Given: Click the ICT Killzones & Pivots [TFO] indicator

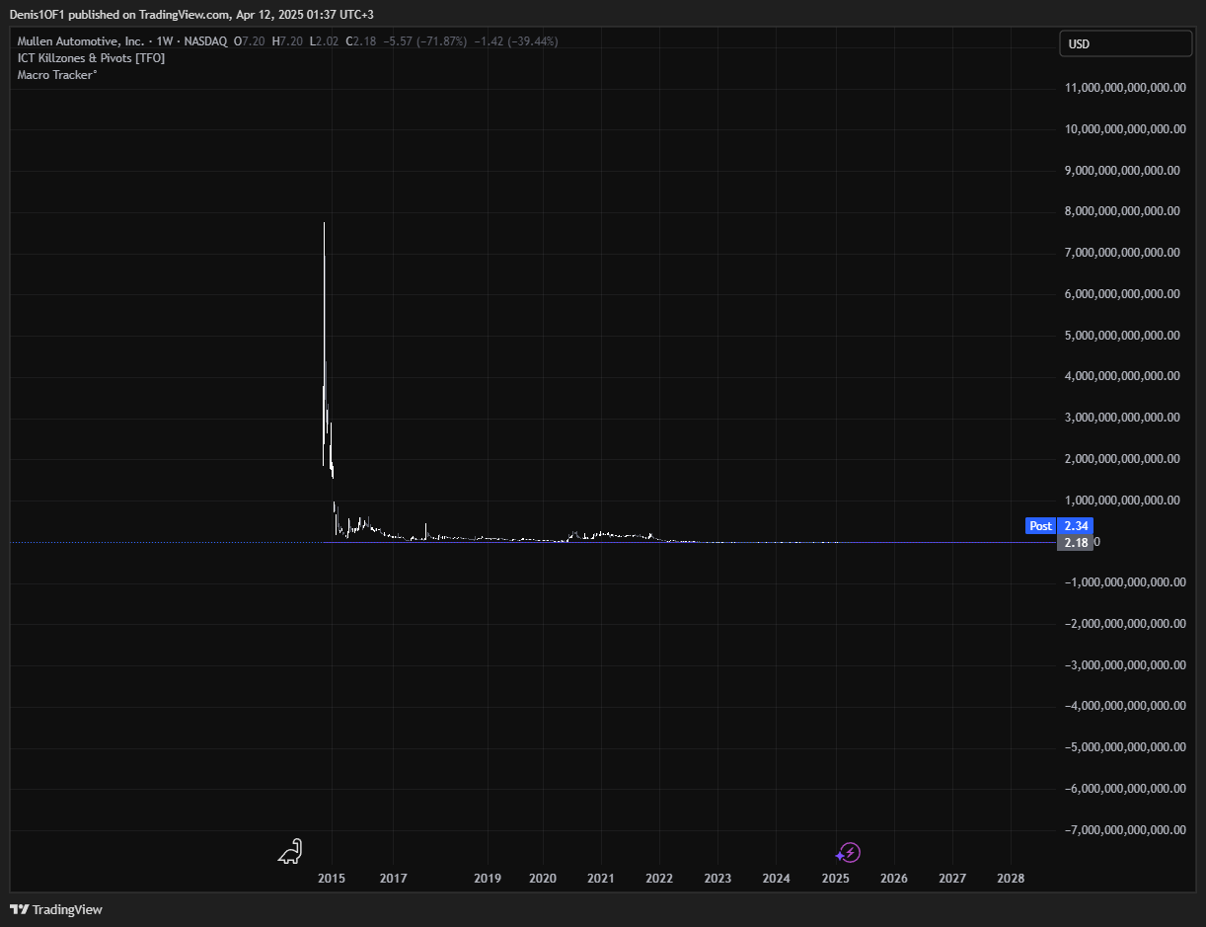Looking at the screenshot, I should [91, 58].
